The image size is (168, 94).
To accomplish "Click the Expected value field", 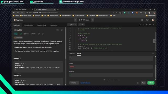I will [111, 75].
